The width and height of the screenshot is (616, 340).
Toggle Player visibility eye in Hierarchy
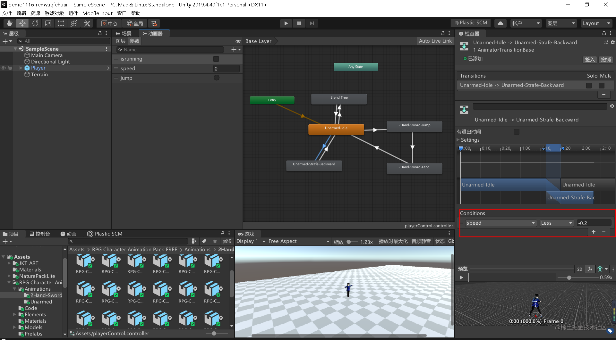[3, 68]
